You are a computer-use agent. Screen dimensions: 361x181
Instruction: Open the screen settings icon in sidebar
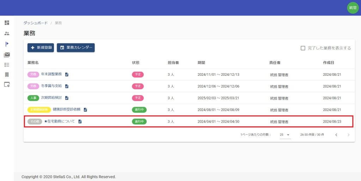[x=7, y=85]
